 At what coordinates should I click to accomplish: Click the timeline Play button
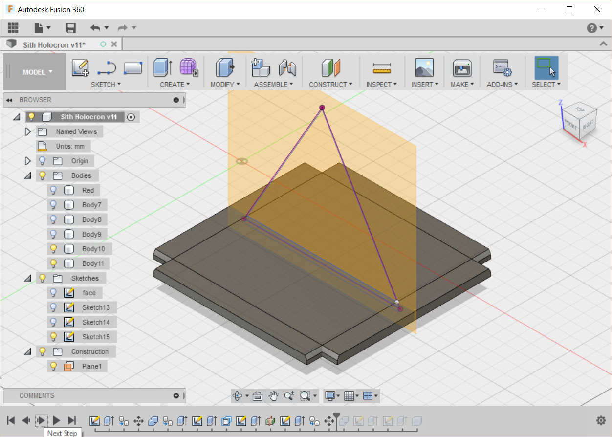[x=57, y=420]
